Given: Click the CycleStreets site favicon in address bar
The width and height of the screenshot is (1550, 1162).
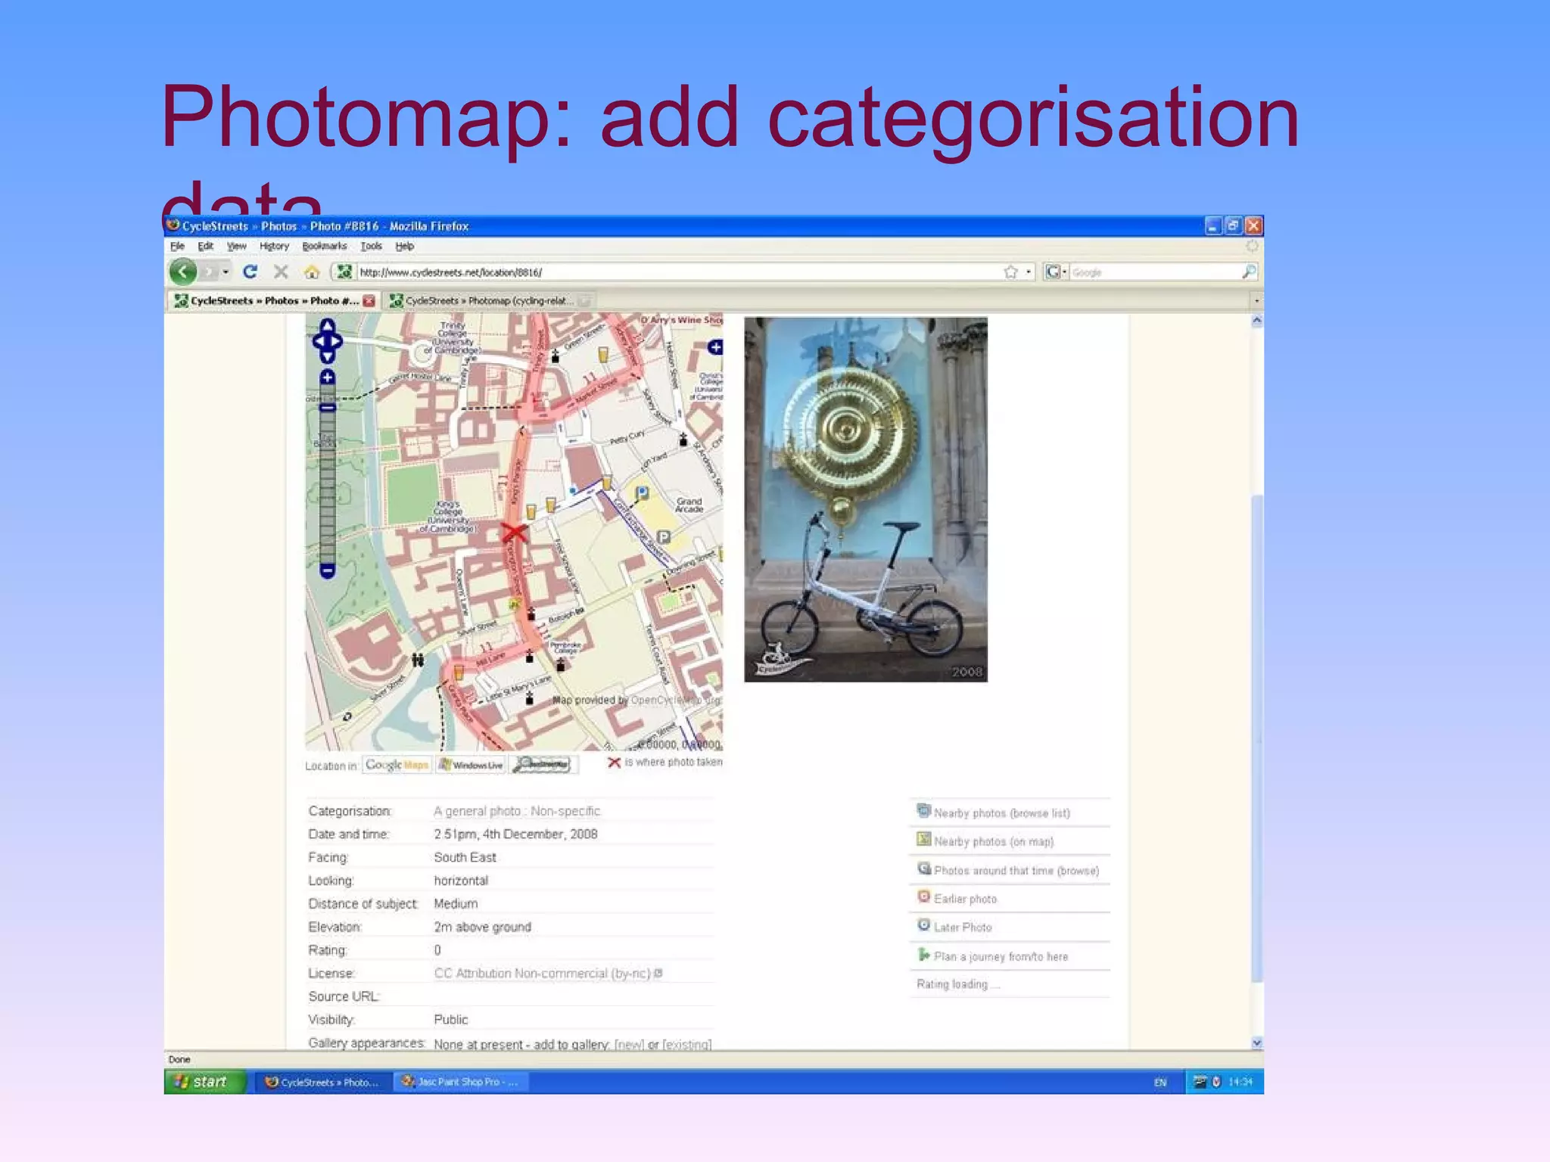Looking at the screenshot, I should [344, 272].
